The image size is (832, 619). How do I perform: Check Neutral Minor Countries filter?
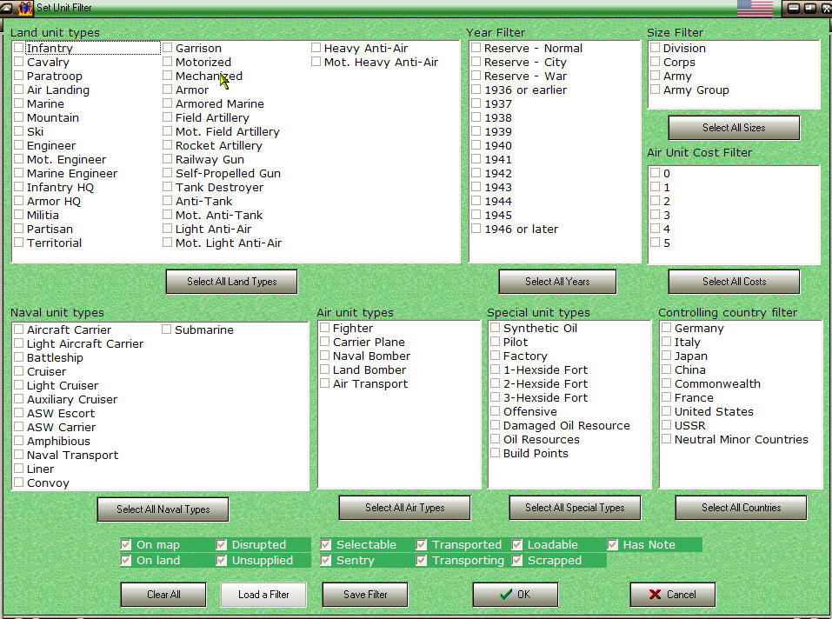click(667, 439)
